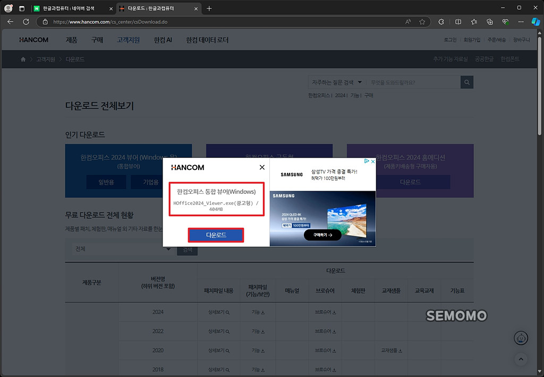The image size is (544, 377).
Task: Click the browser back arrow
Action: (x=11, y=22)
